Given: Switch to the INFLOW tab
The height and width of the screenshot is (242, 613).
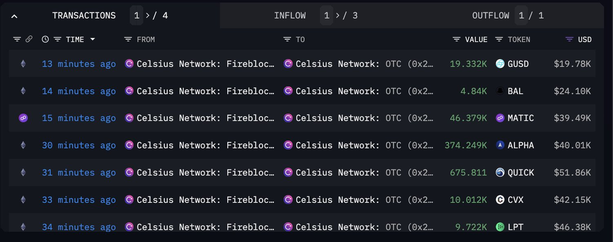Looking at the screenshot, I should [x=290, y=15].
